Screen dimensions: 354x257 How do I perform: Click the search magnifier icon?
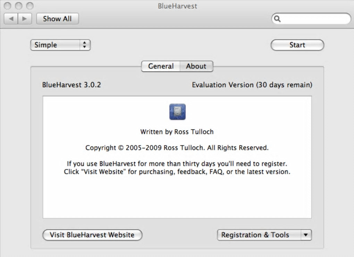point(277,19)
